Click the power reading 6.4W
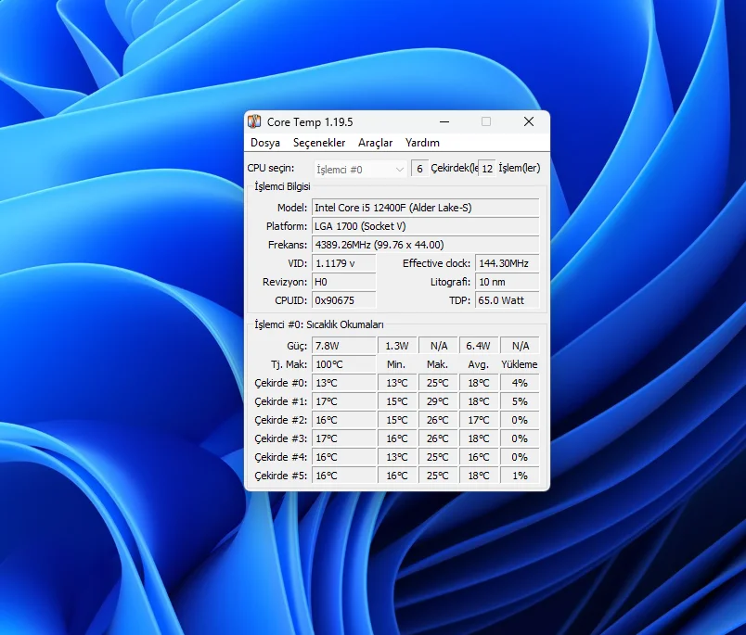This screenshot has width=746, height=635. coord(478,346)
